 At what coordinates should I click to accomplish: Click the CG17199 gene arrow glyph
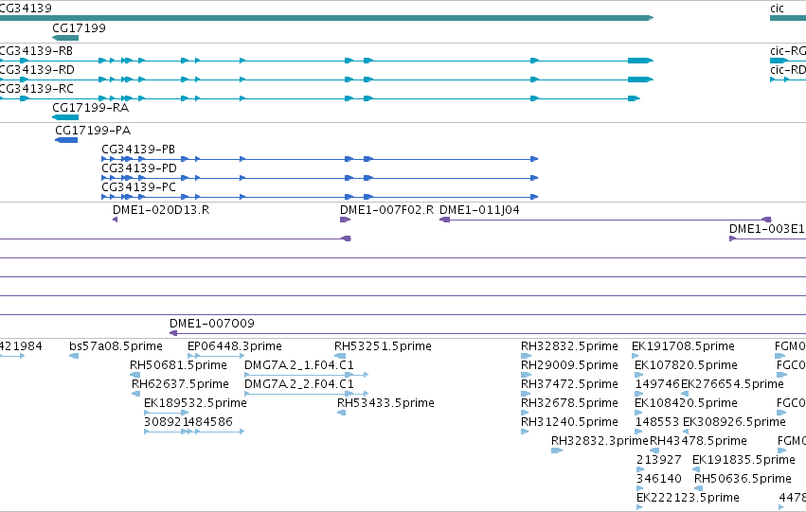(x=65, y=38)
